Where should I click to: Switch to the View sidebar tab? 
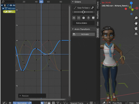click(98, 24)
